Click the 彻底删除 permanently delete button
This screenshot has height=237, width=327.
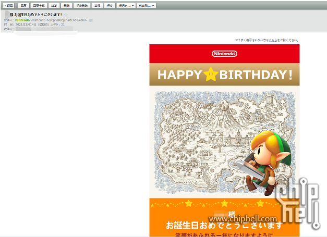coord(82,6)
